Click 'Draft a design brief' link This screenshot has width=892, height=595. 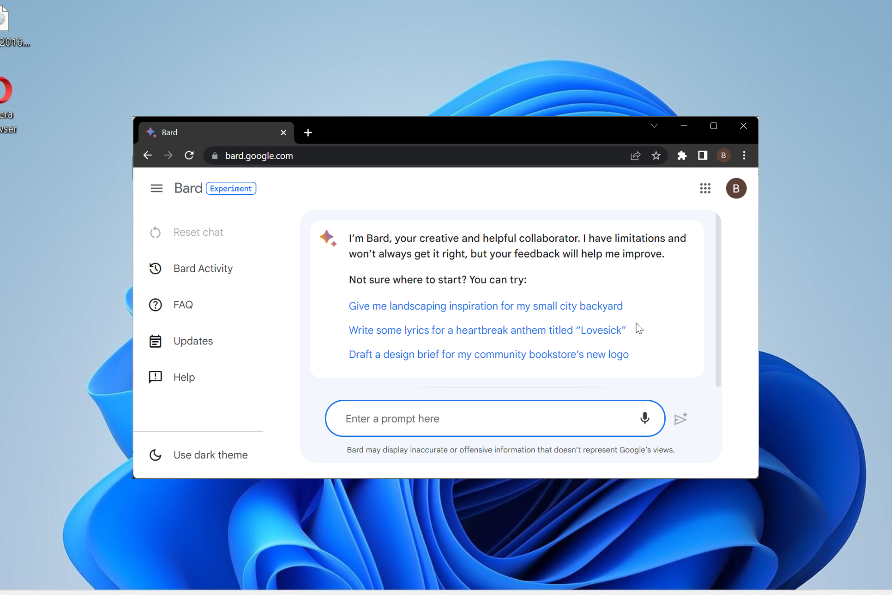(488, 354)
